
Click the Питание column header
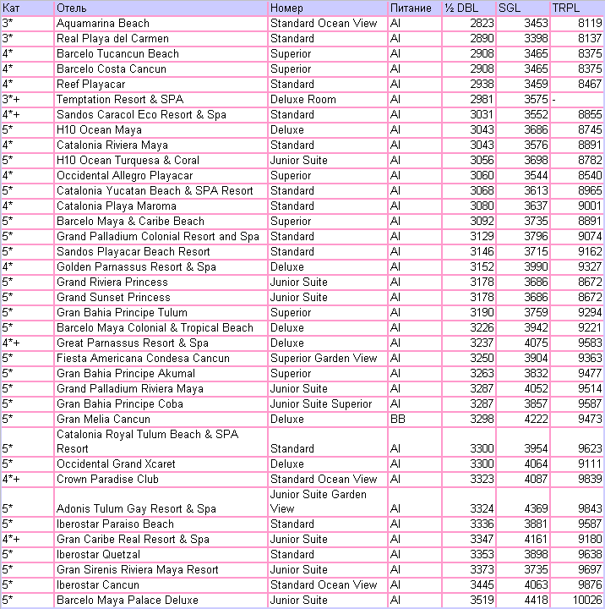coord(411,8)
